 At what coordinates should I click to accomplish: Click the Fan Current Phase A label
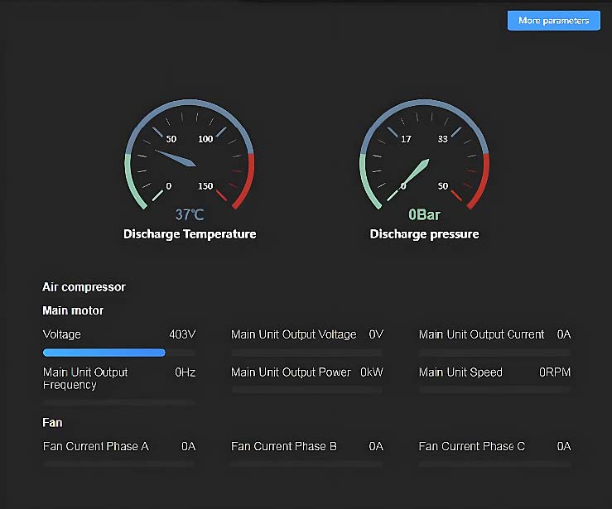click(x=96, y=446)
